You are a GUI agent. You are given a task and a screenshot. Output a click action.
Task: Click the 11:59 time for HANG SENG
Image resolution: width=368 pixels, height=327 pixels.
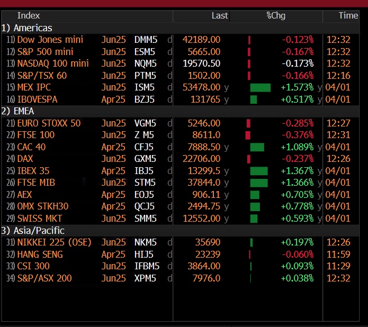pyautogui.click(x=338, y=255)
